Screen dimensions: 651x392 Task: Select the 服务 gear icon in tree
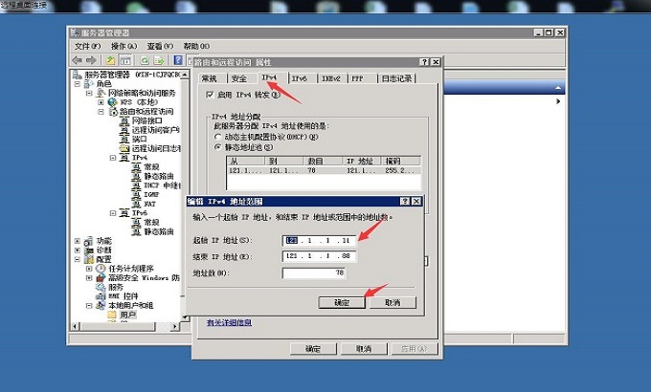(x=101, y=287)
